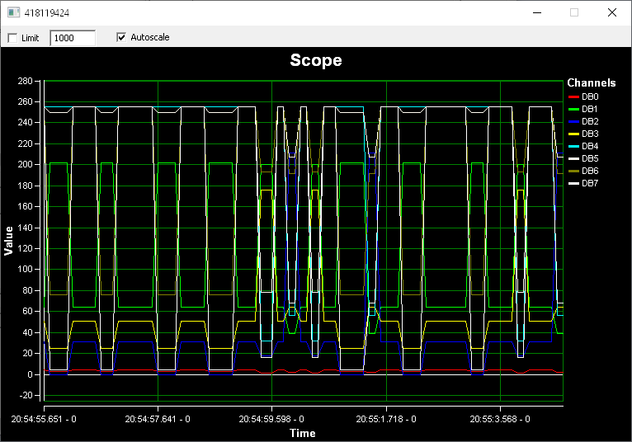Viewport: 632px width, 442px height.
Task: Click the cyan DB4 legend swatch
Action: (x=573, y=146)
